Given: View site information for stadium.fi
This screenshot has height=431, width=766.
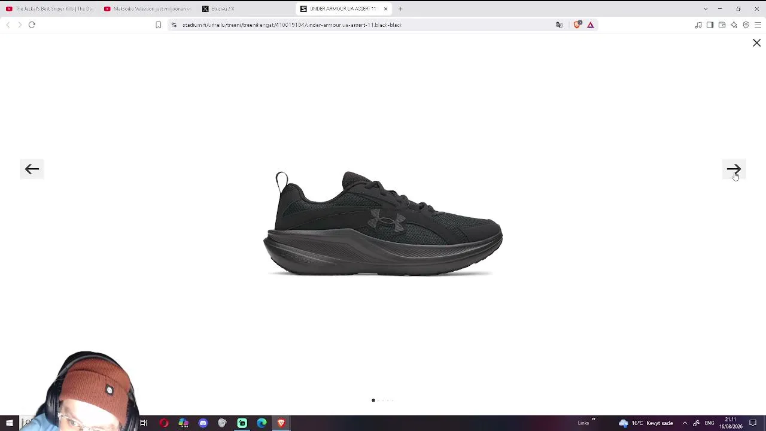Looking at the screenshot, I should point(174,25).
